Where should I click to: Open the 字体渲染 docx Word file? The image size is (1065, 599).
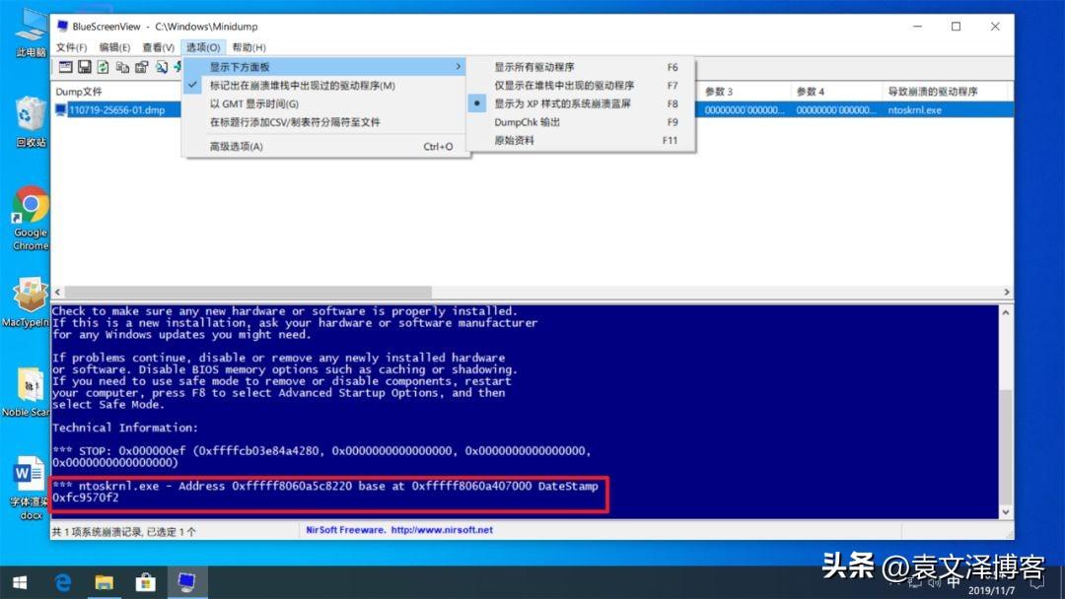click(30, 489)
